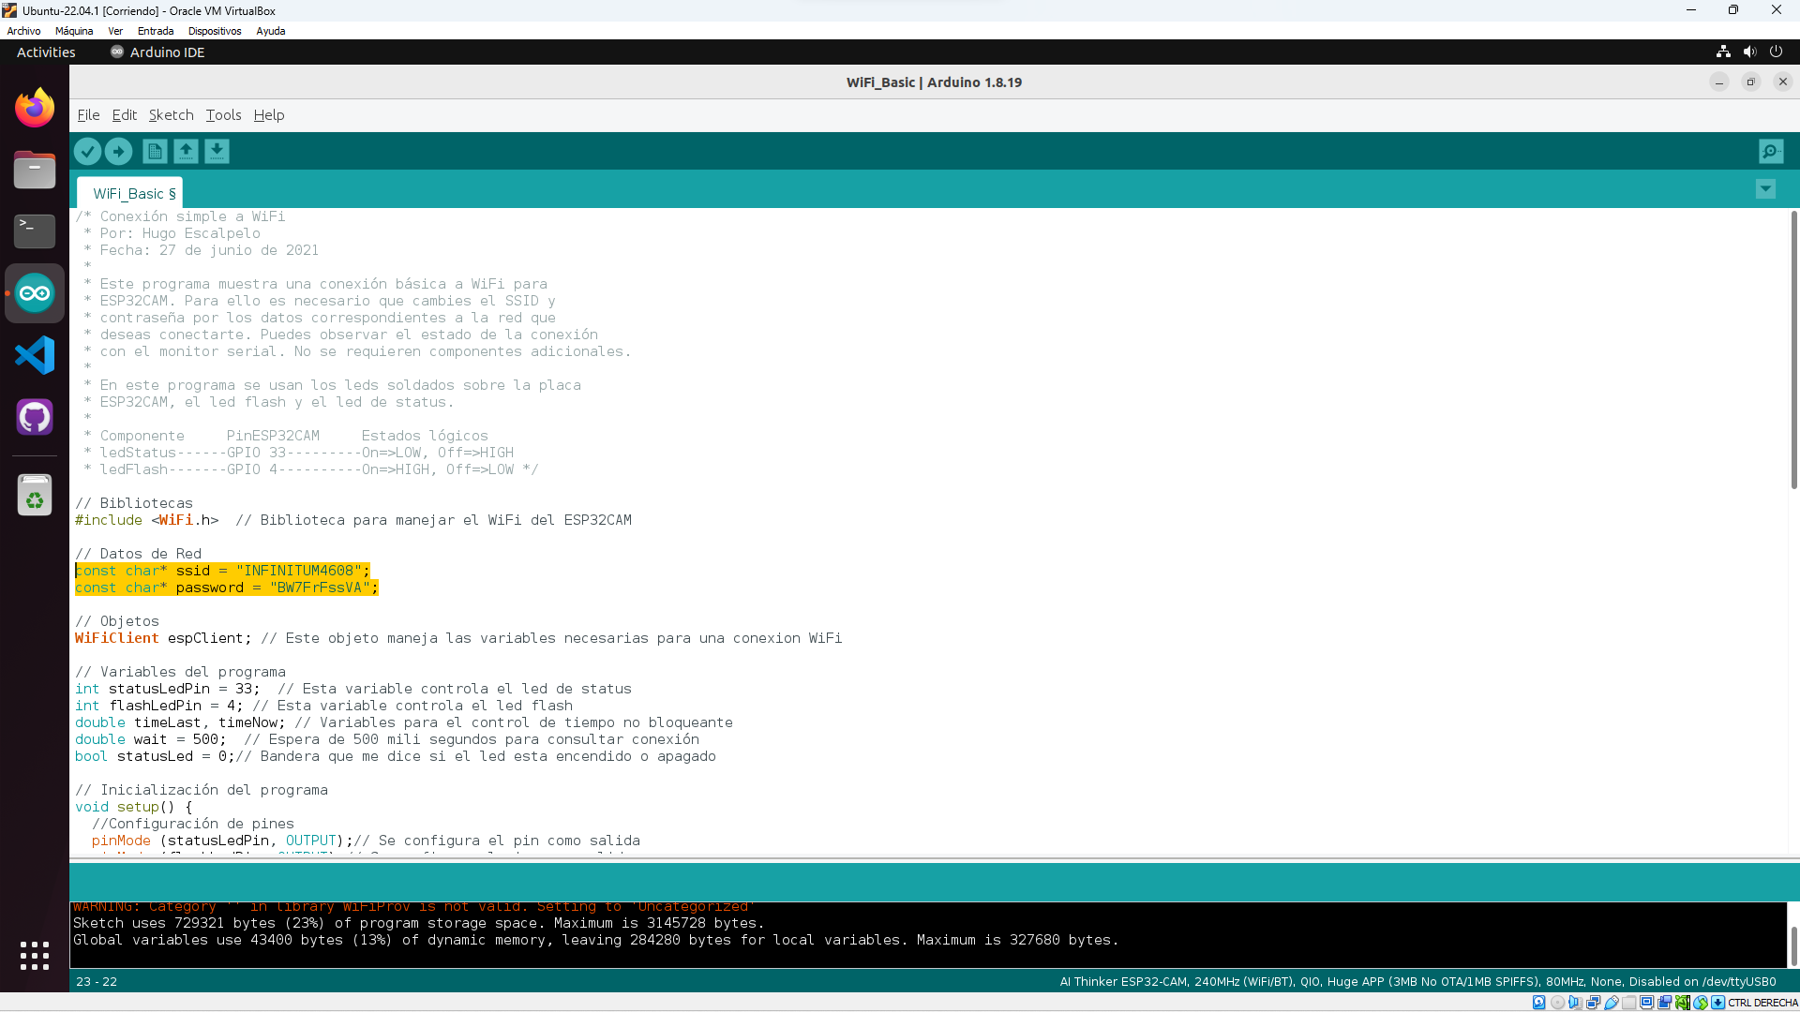1800x1012 pixels.
Task: Open the Serial Monitor magnifier icon
Action: click(x=1770, y=151)
